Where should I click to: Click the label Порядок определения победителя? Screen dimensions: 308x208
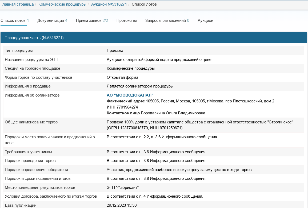(36, 170)
